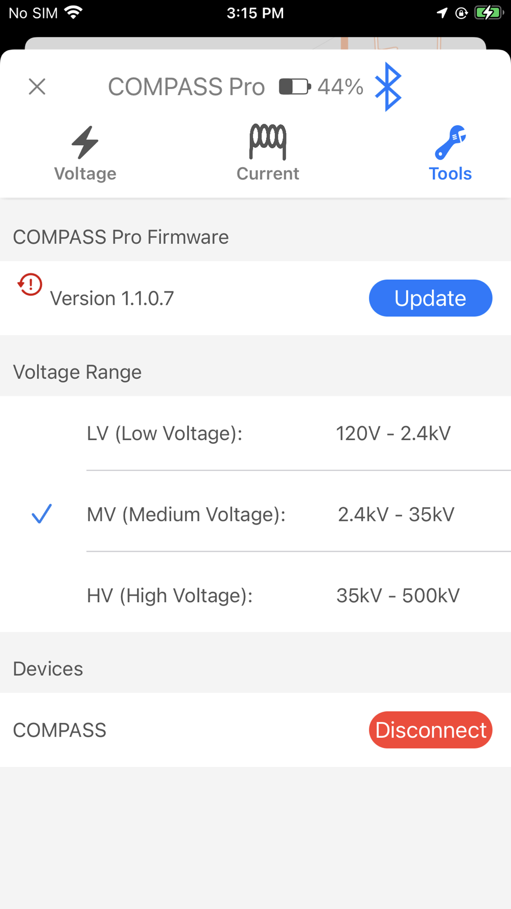The image size is (511, 909).
Task: Disconnect the COMPASS device
Action: tap(430, 730)
